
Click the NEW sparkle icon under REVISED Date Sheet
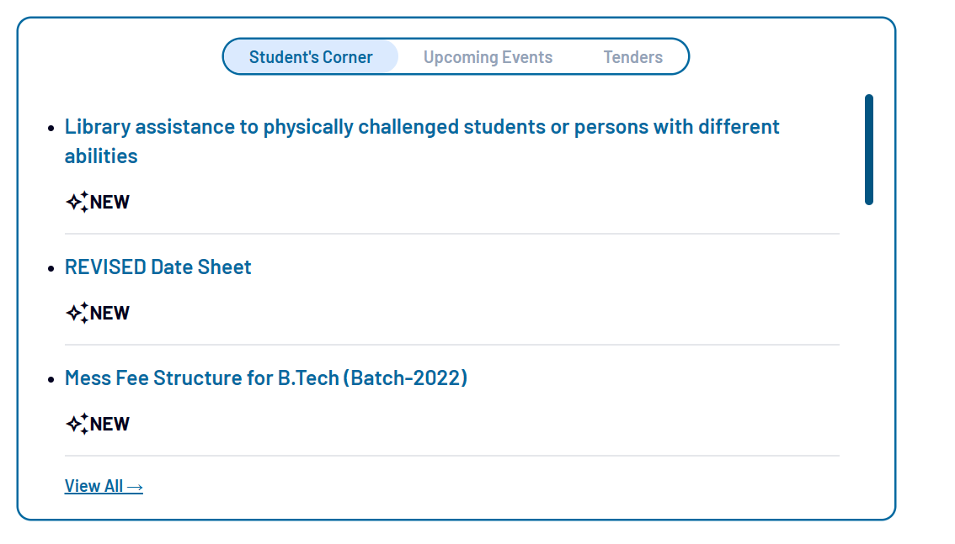(x=77, y=312)
